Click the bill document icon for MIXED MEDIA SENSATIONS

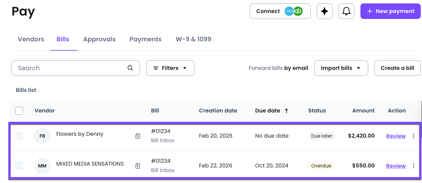point(138,166)
